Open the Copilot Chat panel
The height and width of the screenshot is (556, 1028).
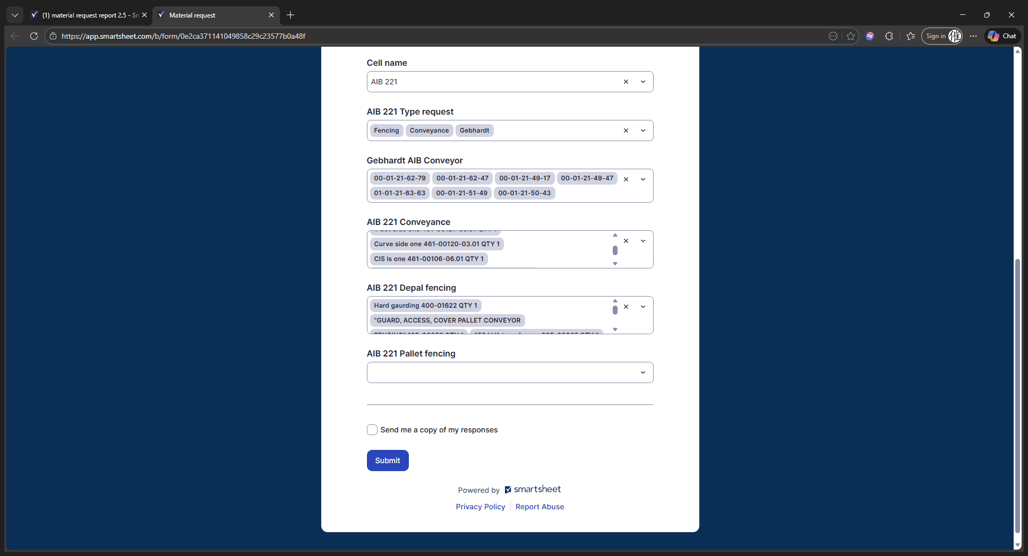pos(1003,36)
